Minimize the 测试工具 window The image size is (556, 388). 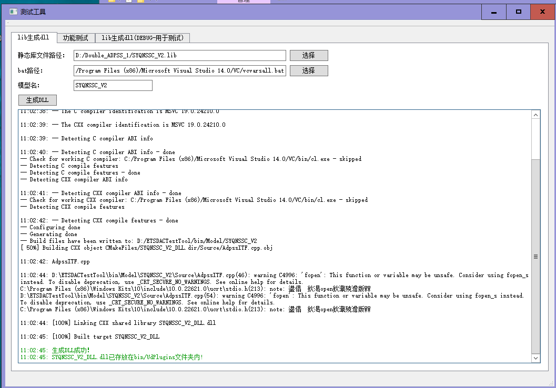[493, 12]
